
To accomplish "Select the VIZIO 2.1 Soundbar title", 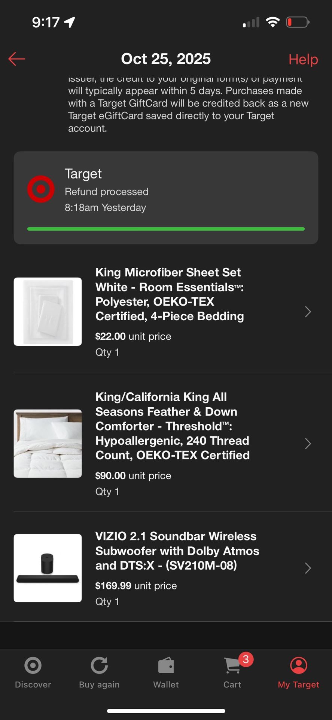I will (x=177, y=550).
